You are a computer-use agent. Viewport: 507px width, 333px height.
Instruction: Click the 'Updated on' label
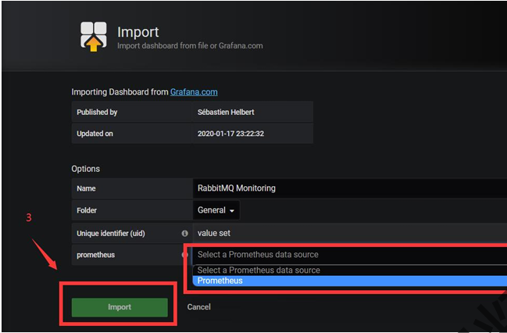pyautogui.click(x=95, y=134)
